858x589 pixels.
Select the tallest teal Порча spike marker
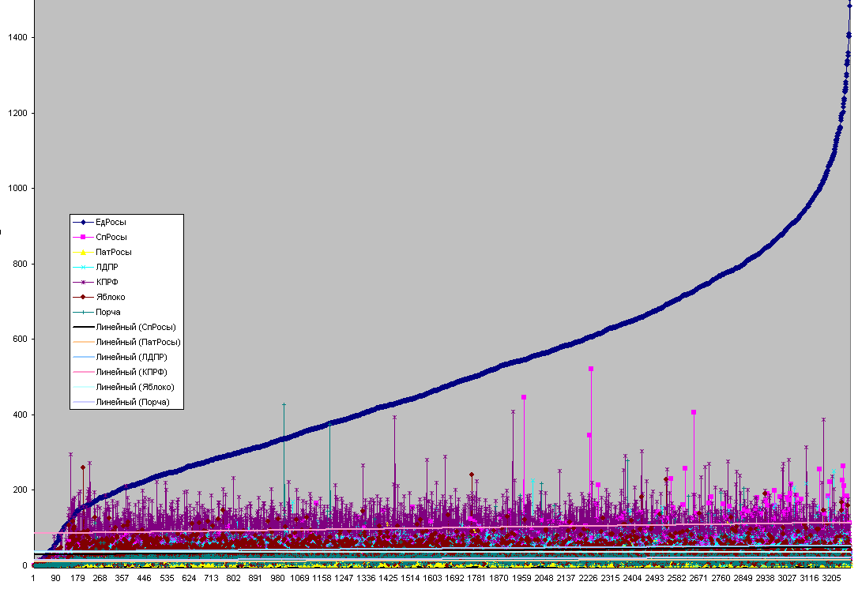coord(284,405)
